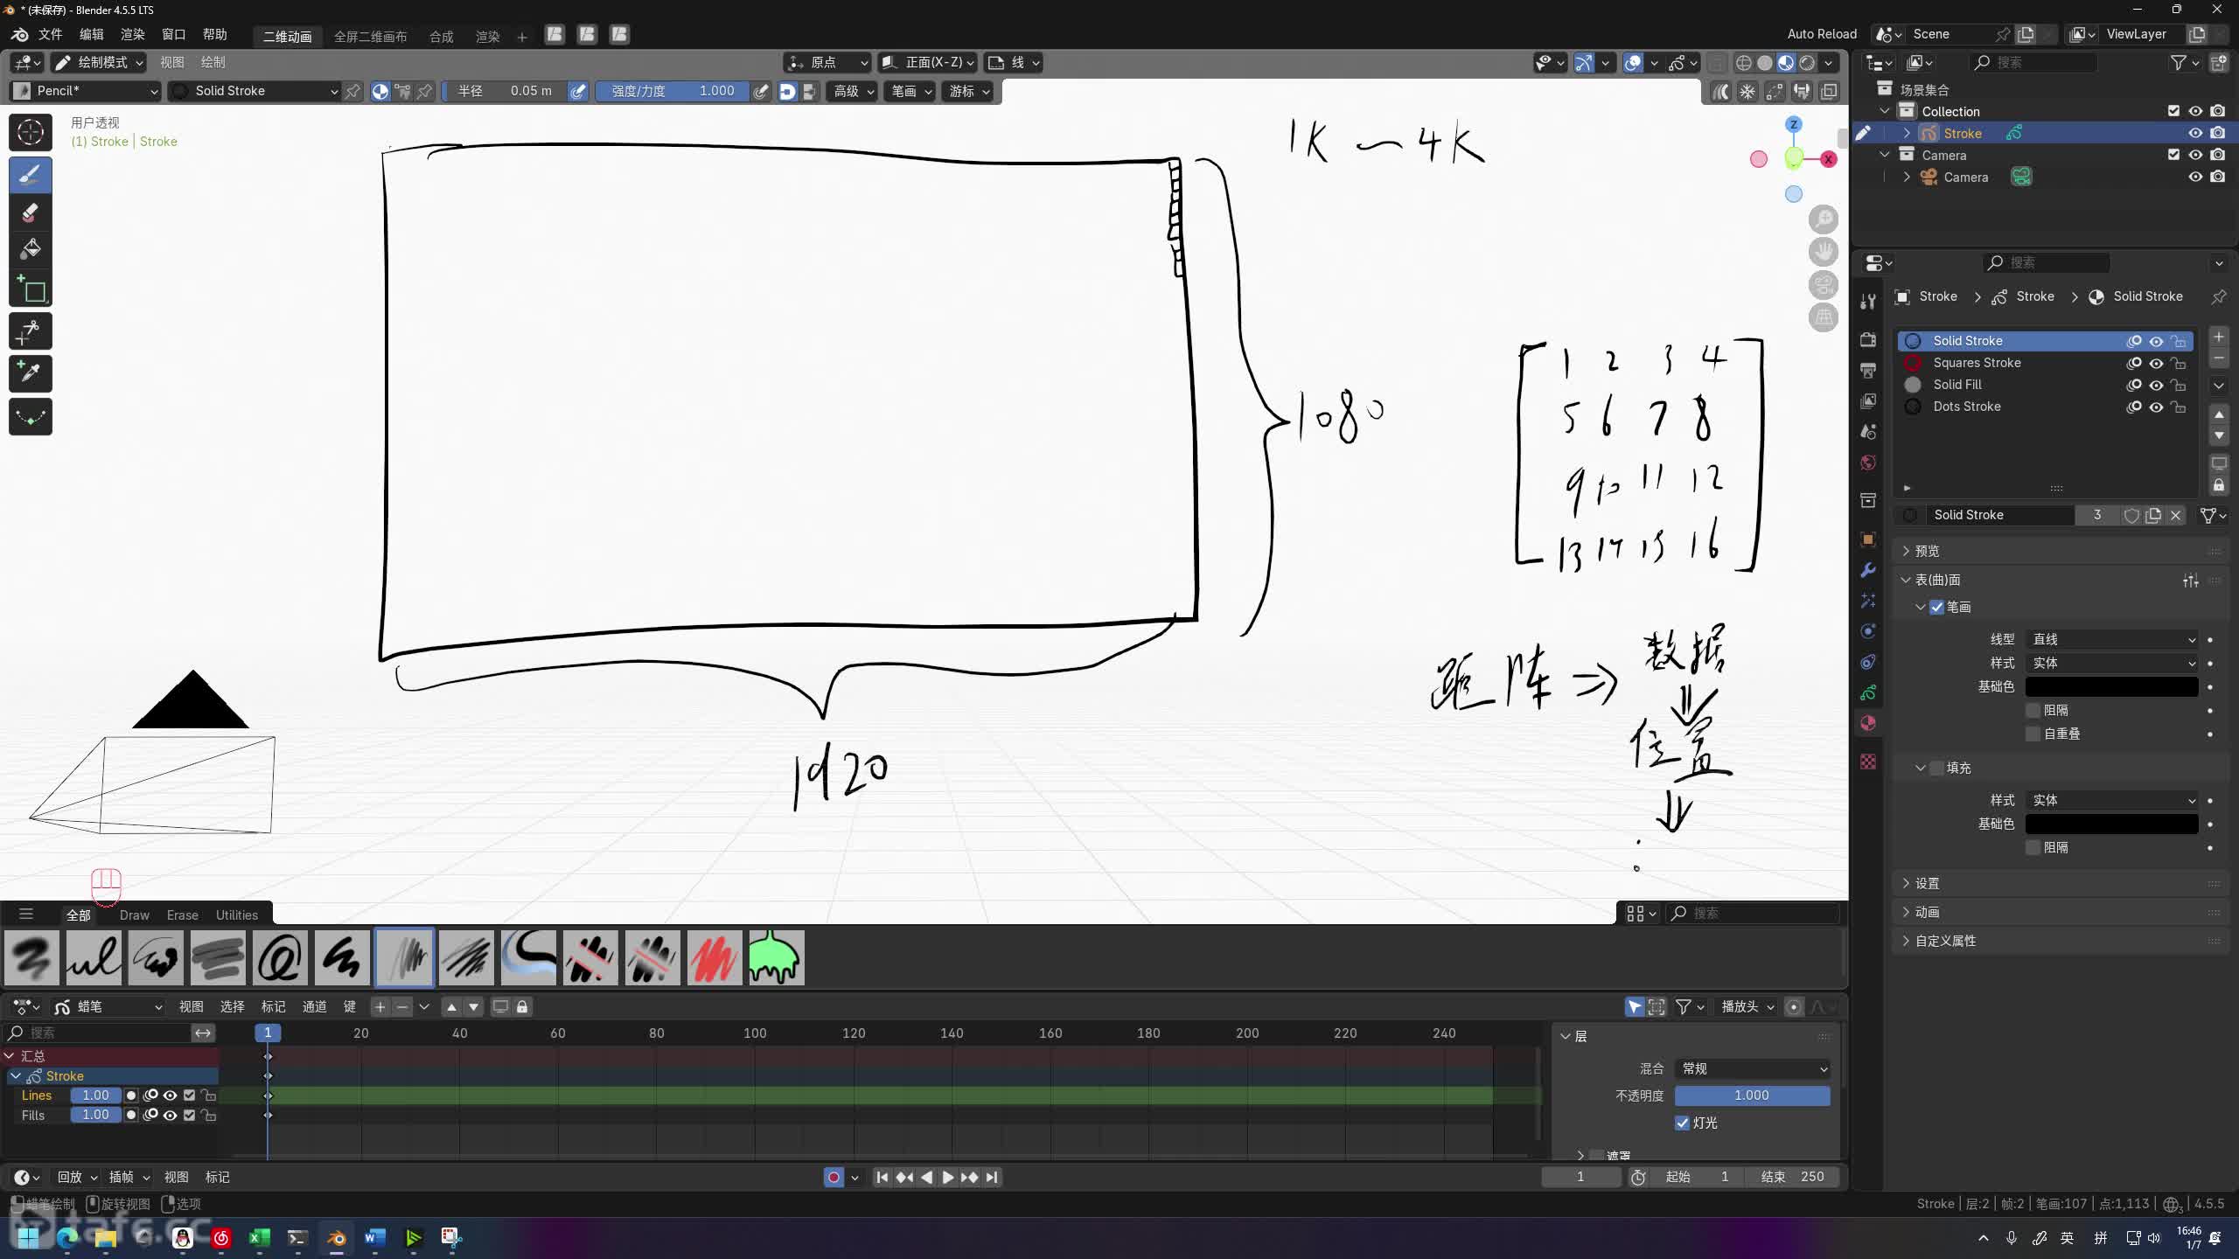Disable the 灯光 checkbox in layer panel
The height and width of the screenshot is (1259, 2239).
point(1682,1123)
